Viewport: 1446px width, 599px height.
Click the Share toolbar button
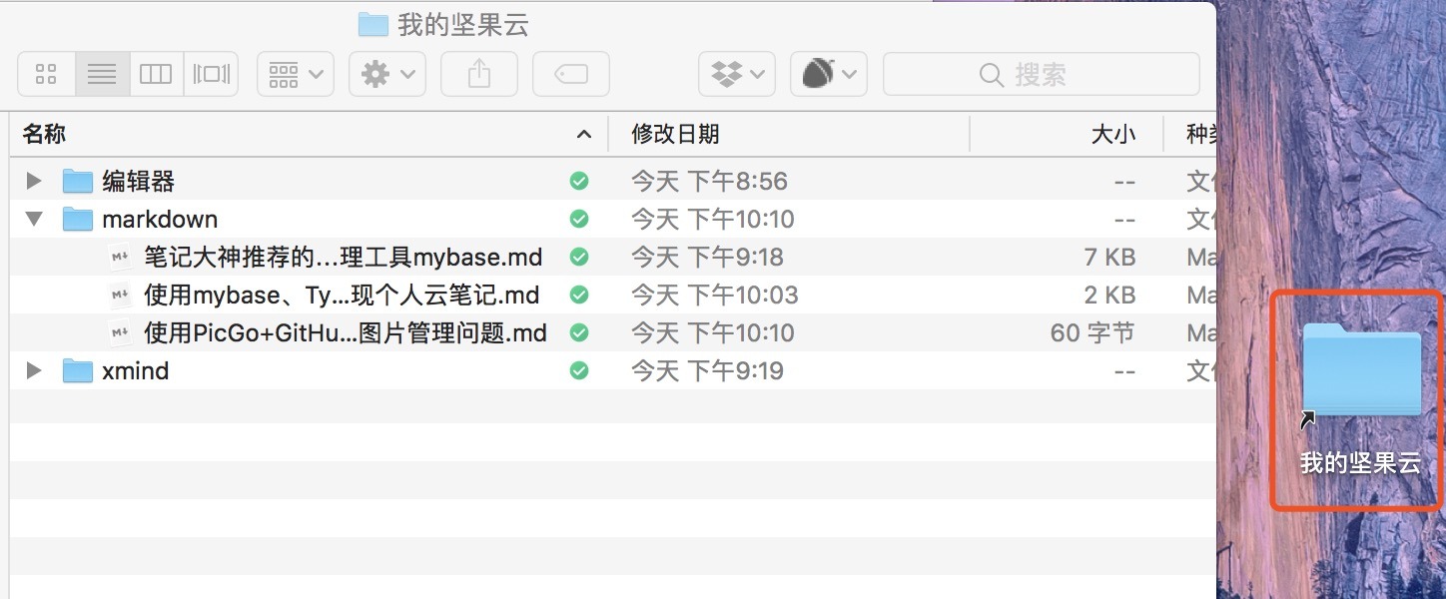(x=479, y=74)
